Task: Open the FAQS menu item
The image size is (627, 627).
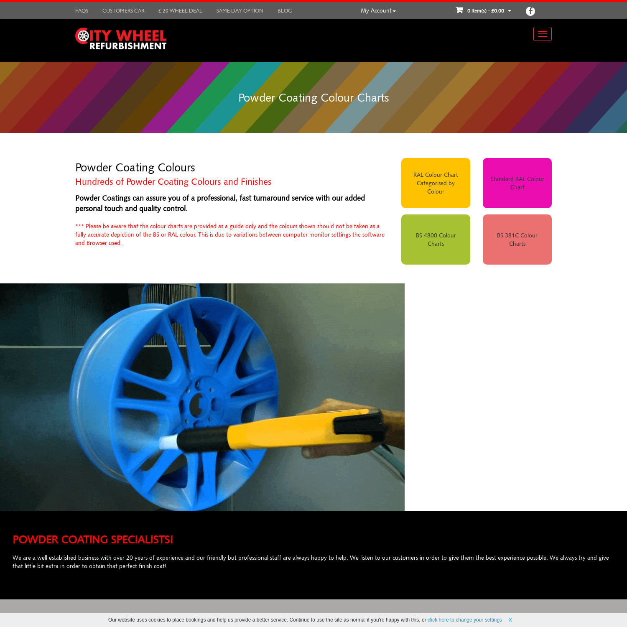Action: pos(82,10)
